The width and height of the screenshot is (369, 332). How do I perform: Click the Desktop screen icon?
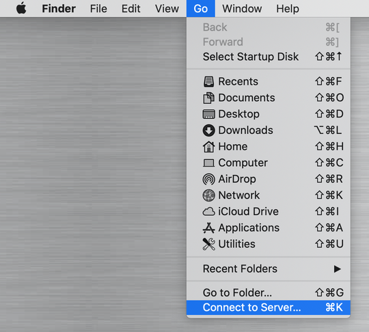(208, 114)
